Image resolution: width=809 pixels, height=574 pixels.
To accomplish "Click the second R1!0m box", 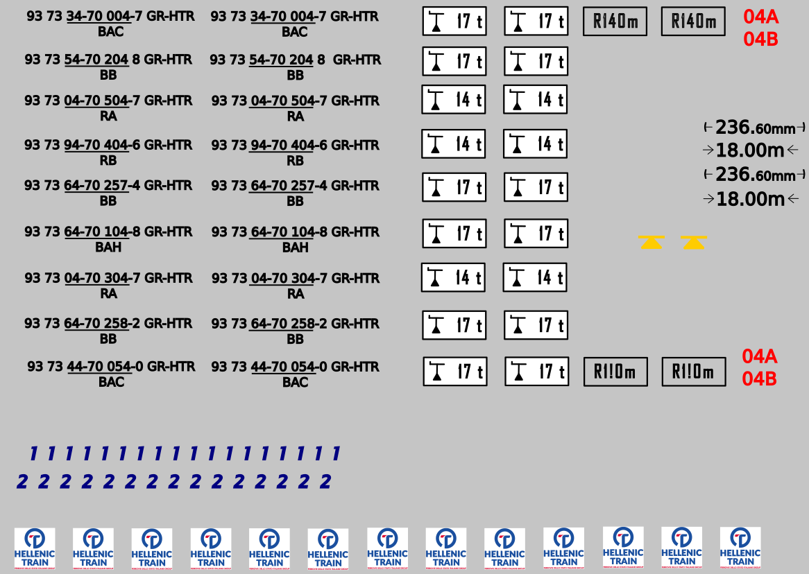I will pyautogui.click(x=694, y=372).
